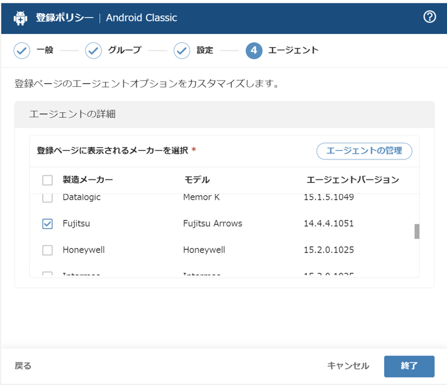This screenshot has height=385, width=447.
Task: Go to the 設定 step checkmark
Action: [182, 50]
